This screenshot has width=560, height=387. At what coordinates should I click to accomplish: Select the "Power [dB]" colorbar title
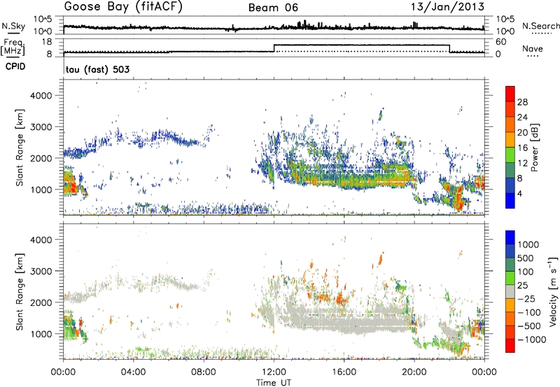point(535,147)
